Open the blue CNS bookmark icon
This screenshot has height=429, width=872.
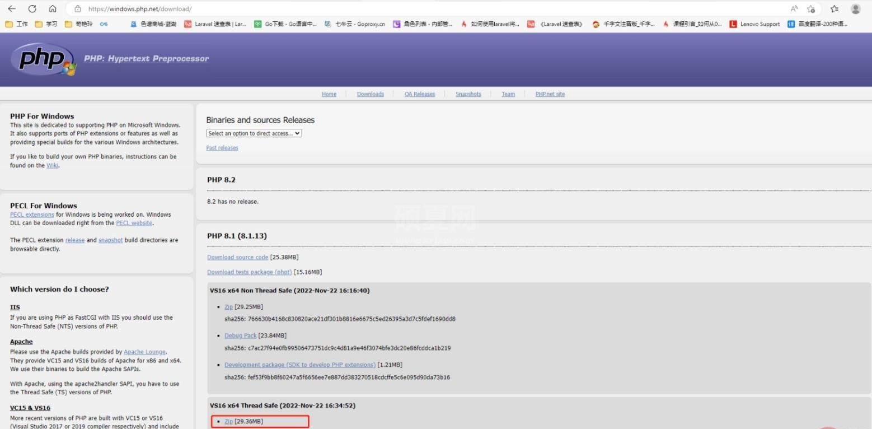coord(104,24)
